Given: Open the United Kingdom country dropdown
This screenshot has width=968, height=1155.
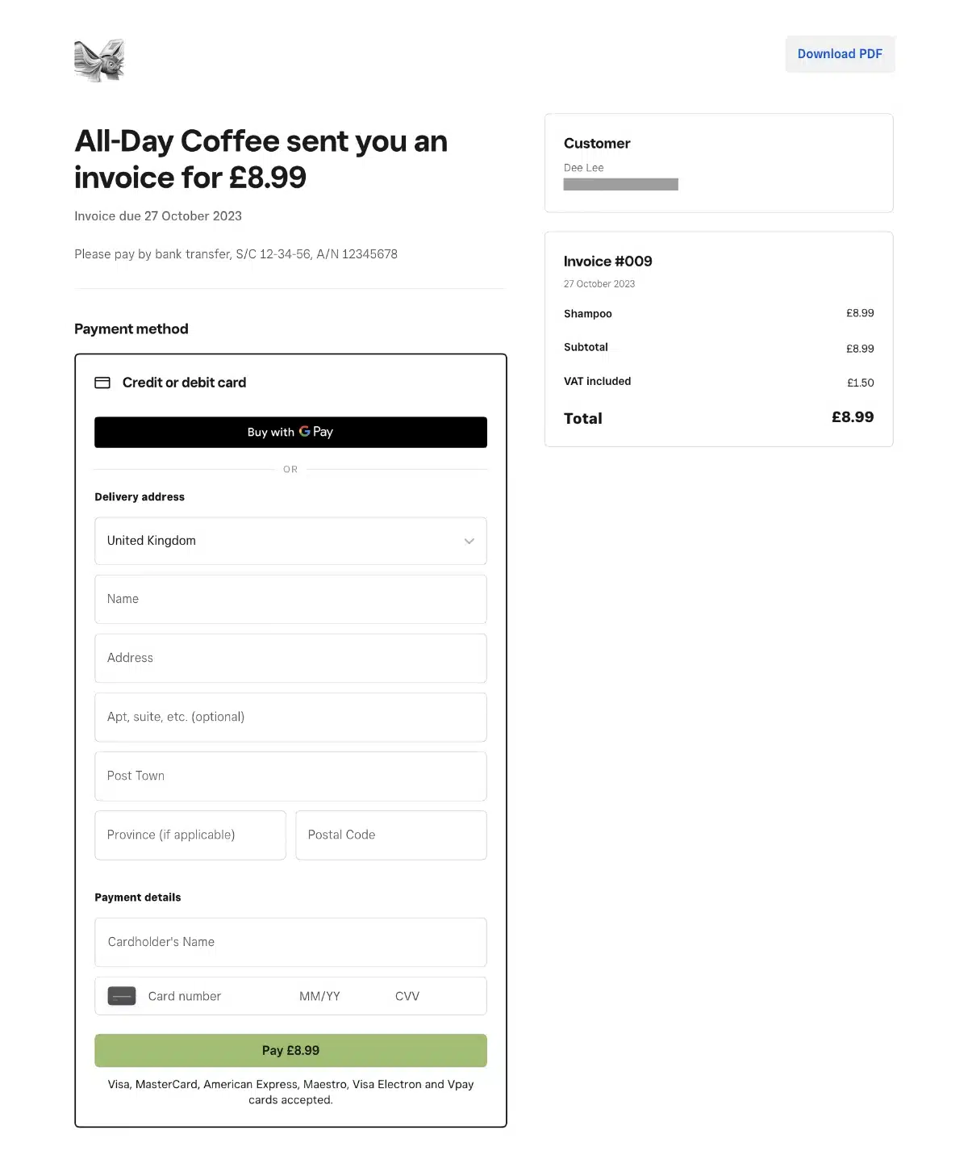Looking at the screenshot, I should point(290,541).
